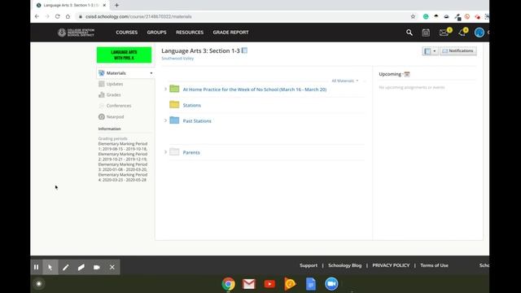The height and width of the screenshot is (293, 521).
Task: Open the Materials sidebar dropdown arrow
Action: 151,73
